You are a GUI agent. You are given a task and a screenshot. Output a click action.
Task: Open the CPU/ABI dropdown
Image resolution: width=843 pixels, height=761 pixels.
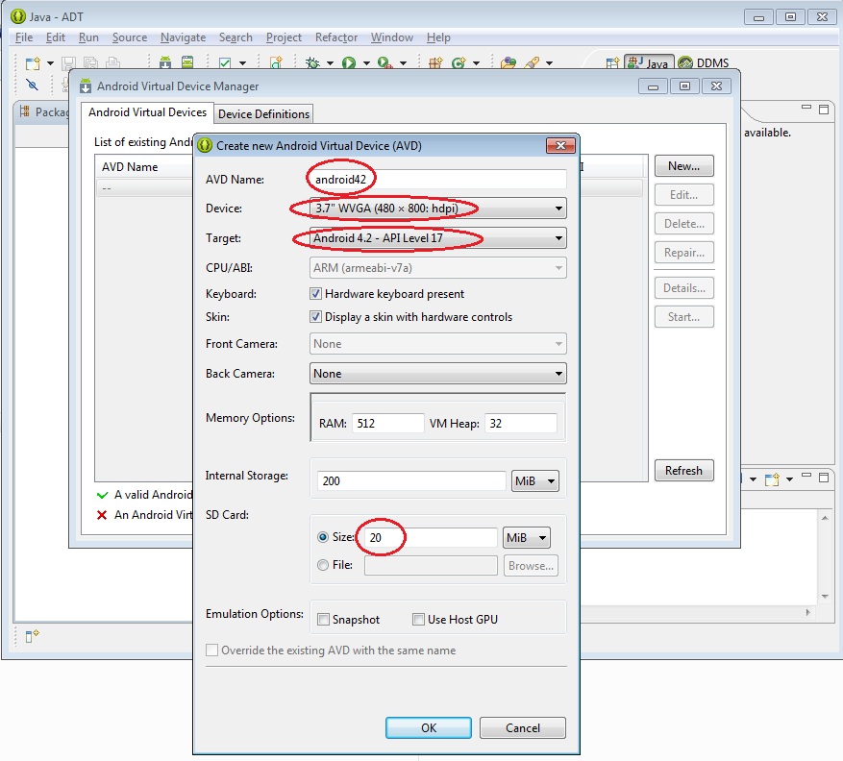437,268
